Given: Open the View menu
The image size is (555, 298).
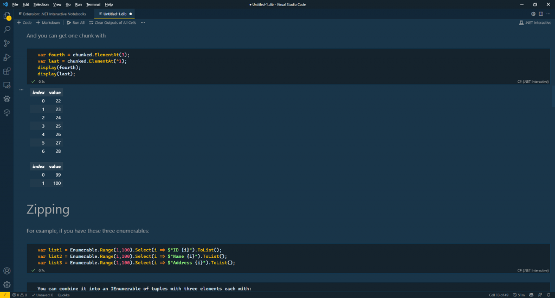Looking at the screenshot, I should [57, 4].
